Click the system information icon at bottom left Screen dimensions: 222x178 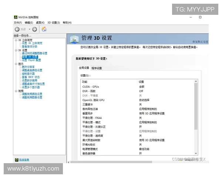pos(17,160)
